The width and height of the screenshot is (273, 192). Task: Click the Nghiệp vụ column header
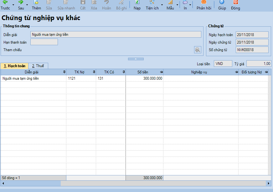199,72
